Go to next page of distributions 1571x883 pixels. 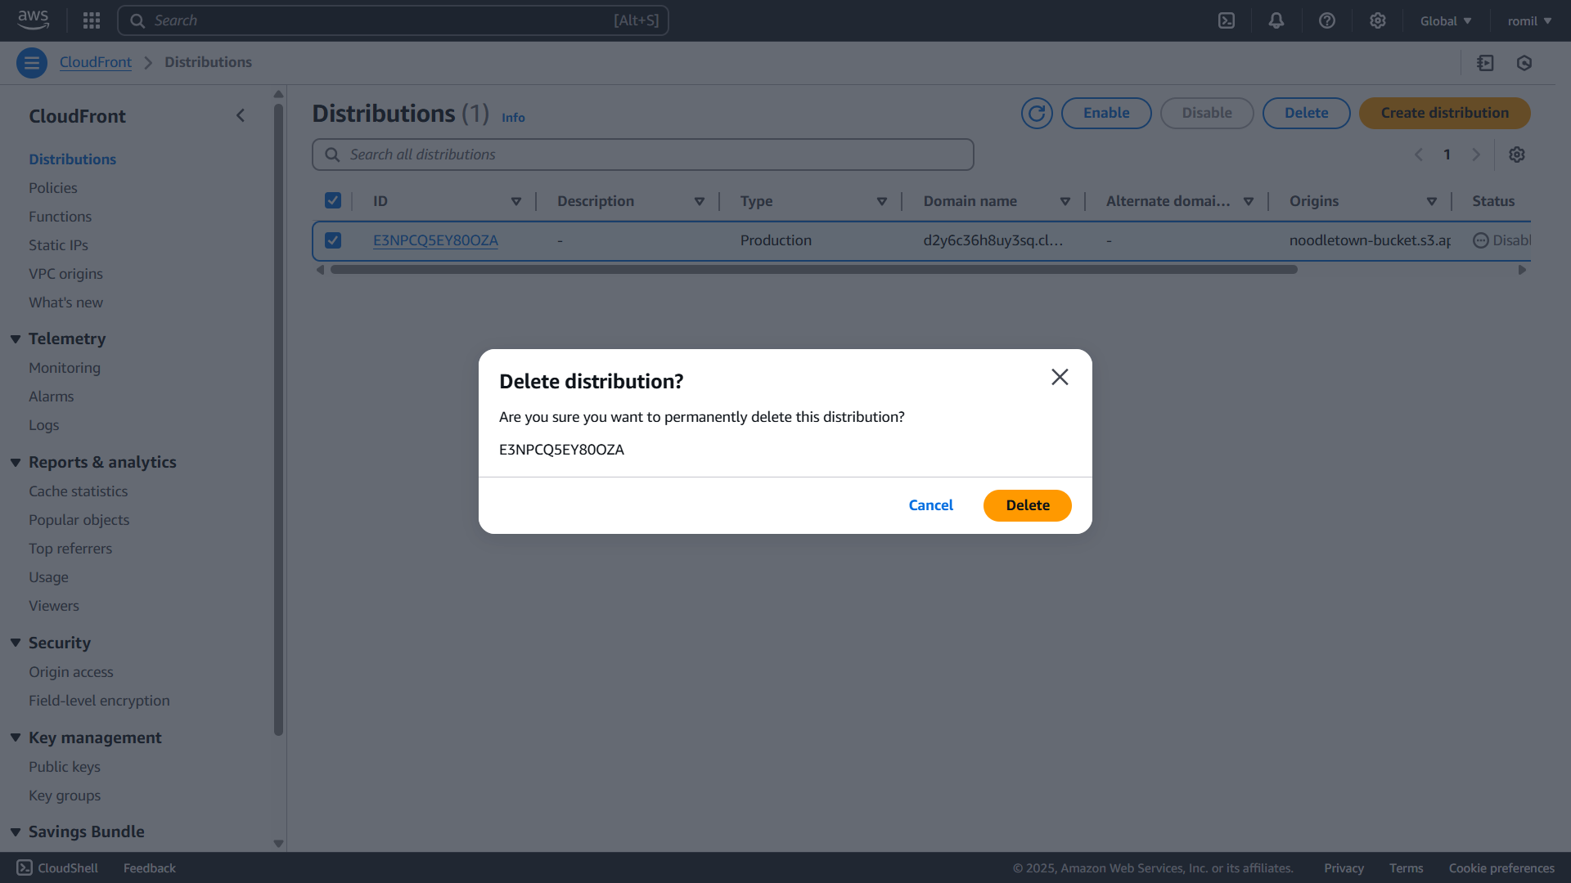tap(1476, 155)
